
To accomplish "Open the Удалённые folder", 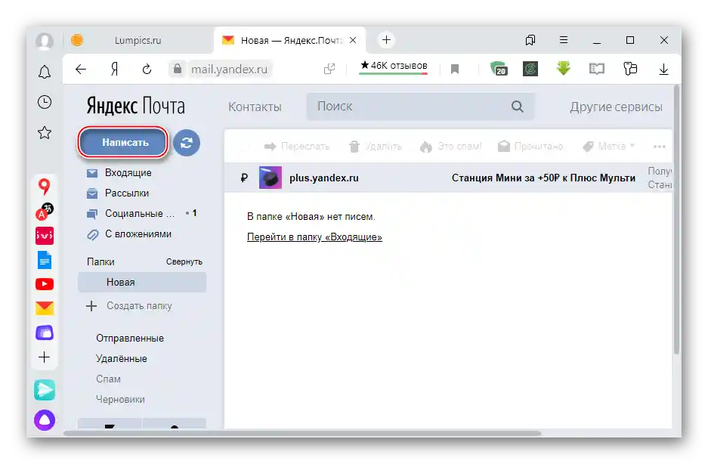I will 122,358.
